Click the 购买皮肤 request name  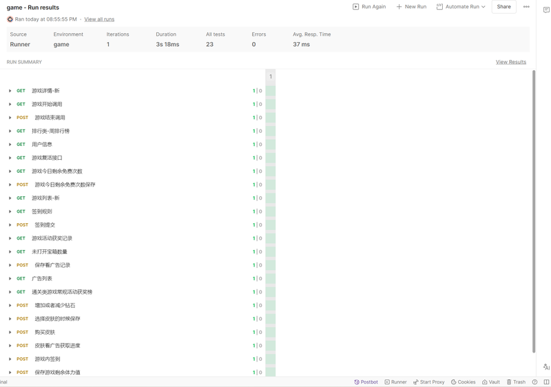45,332
